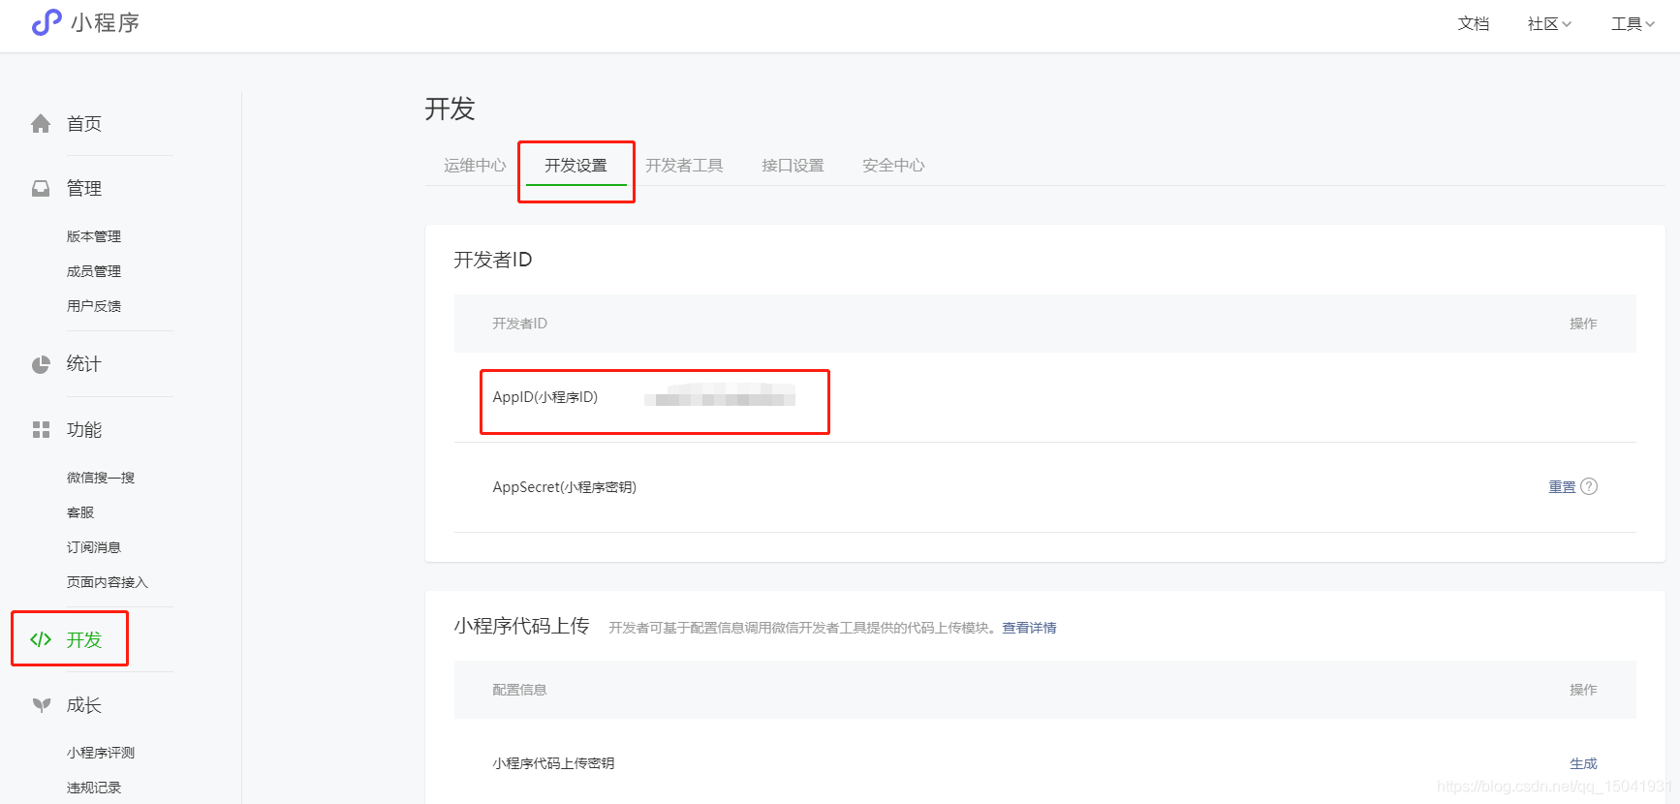Open 首页 in the sidebar

tap(84, 124)
